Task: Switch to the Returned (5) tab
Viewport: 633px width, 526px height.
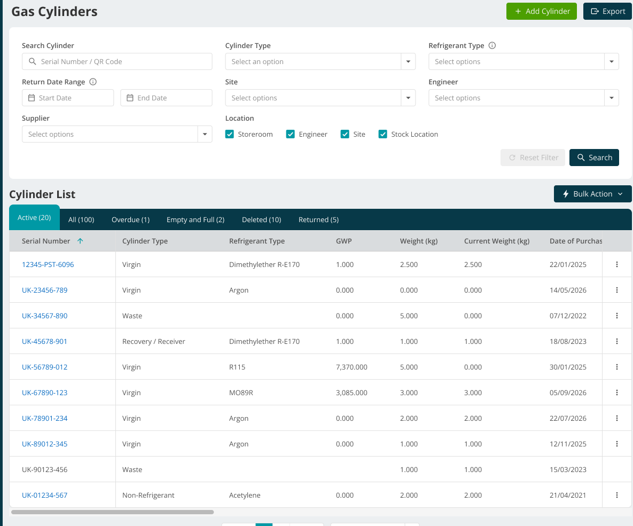Action: (x=318, y=219)
